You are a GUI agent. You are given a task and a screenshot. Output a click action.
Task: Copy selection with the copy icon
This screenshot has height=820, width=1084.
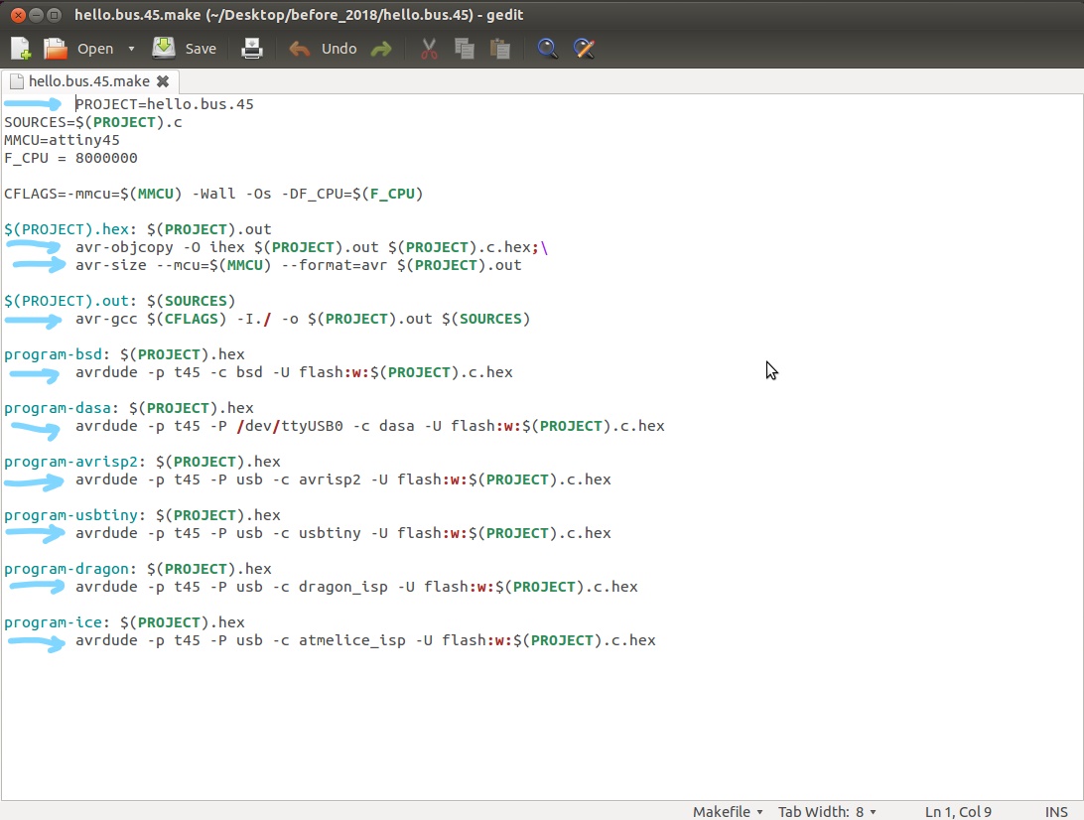tap(464, 49)
